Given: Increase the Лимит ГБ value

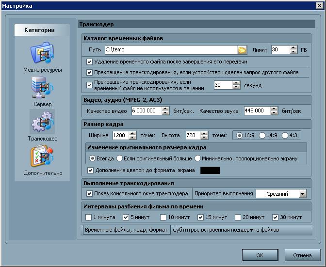Looking at the screenshot, I should (293, 48).
